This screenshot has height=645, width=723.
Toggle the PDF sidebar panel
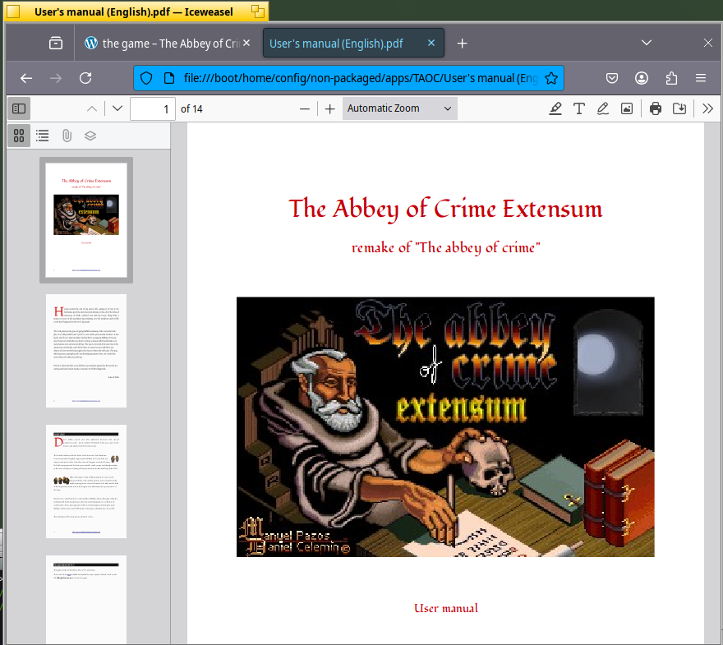19,108
